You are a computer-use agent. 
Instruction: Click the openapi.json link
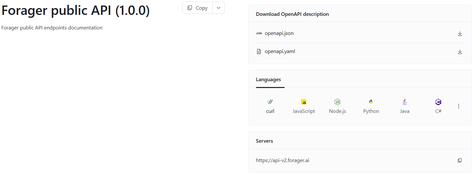pyautogui.click(x=279, y=33)
